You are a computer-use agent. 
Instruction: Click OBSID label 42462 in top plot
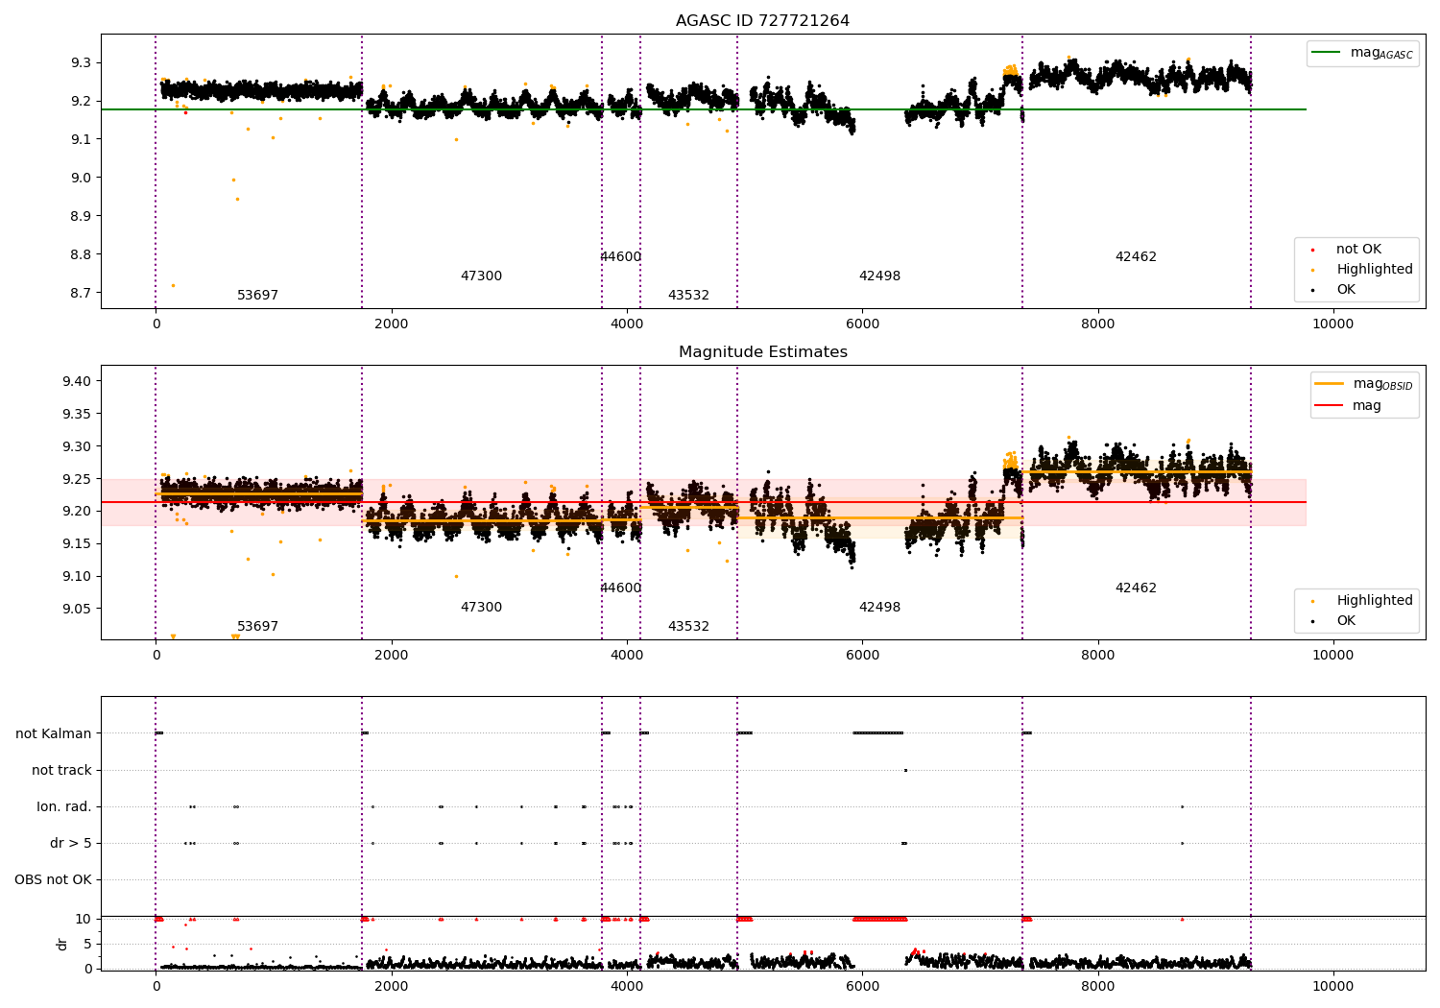[1136, 256]
